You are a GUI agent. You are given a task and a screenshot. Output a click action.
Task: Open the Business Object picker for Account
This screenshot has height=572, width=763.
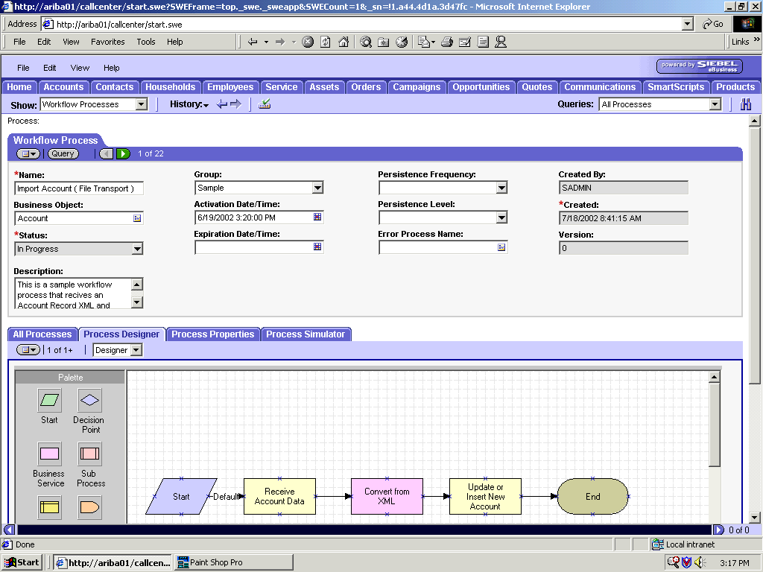[x=138, y=217]
